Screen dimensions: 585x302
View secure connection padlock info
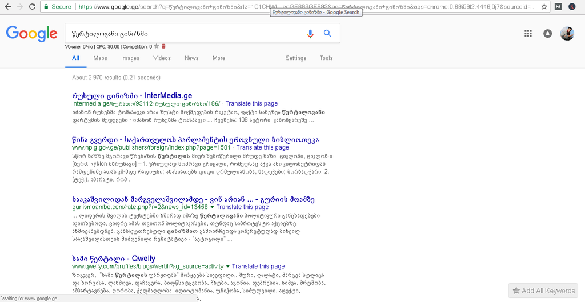pyautogui.click(x=46, y=7)
